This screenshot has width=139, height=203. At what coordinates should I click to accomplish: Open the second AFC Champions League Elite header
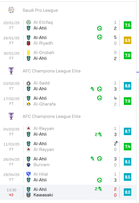point(52,116)
